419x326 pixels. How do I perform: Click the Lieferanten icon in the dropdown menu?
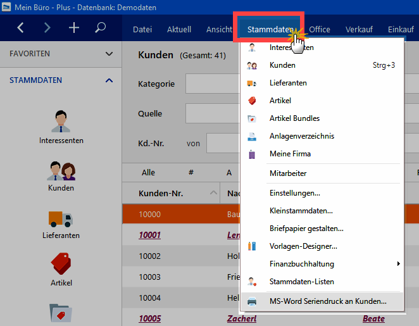[x=252, y=84]
